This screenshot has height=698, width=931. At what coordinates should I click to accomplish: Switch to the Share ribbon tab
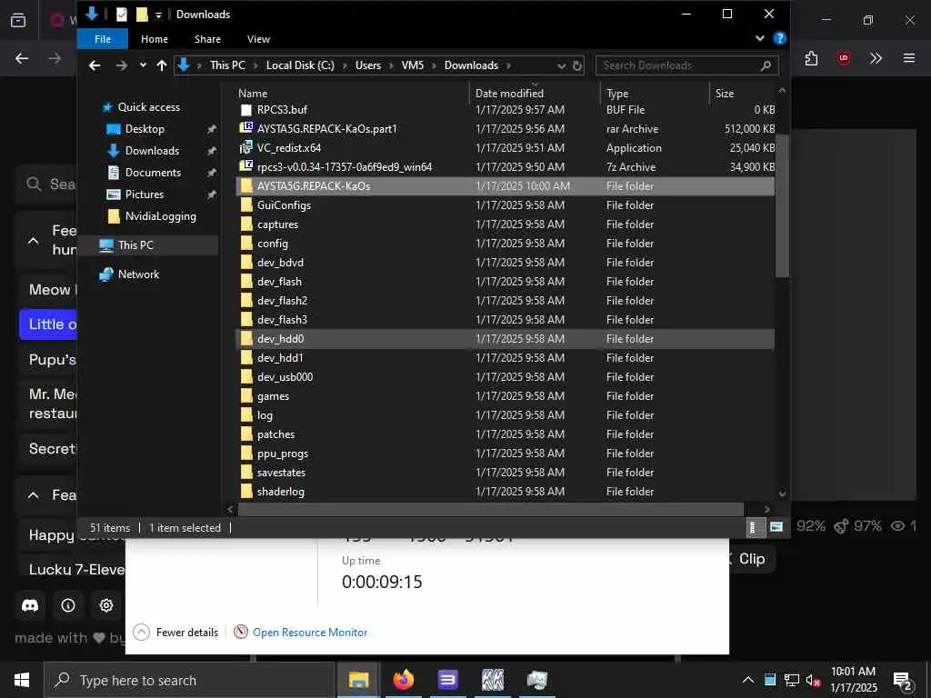pos(207,39)
